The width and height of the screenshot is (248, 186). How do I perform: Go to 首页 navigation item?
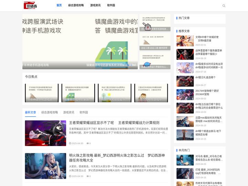(59, 5)
